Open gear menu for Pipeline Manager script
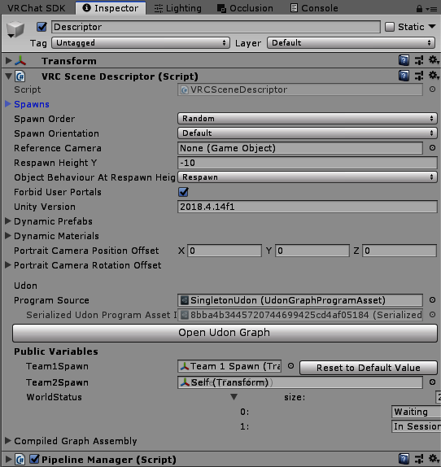The width and height of the screenshot is (441, 467). click(433, 459)
